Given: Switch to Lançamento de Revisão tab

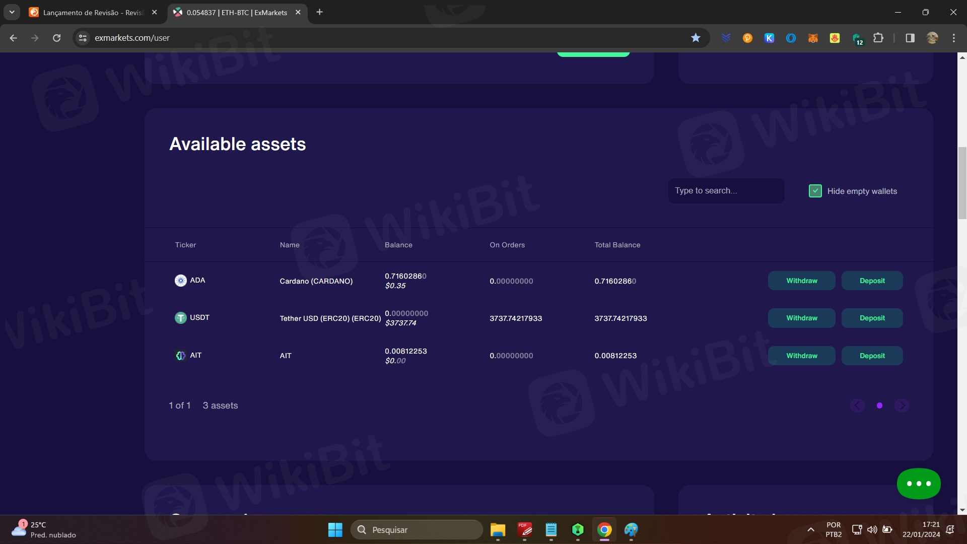Looking at the screenshot, I should point(93,12).
